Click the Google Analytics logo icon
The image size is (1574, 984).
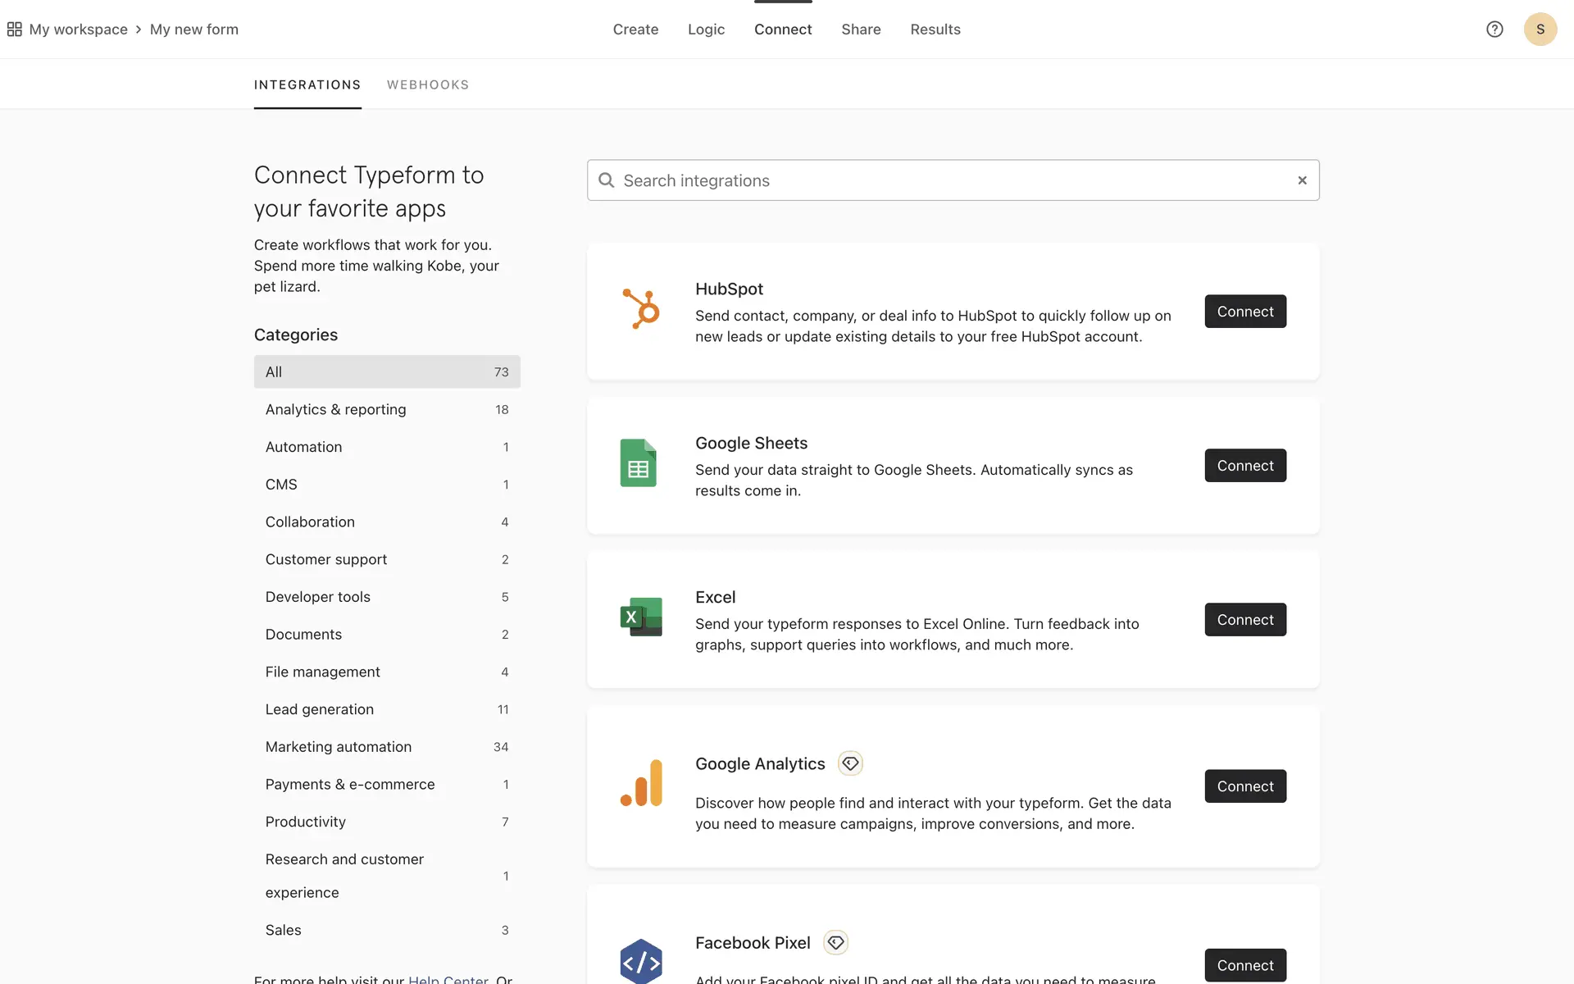(x=641, y=783)
